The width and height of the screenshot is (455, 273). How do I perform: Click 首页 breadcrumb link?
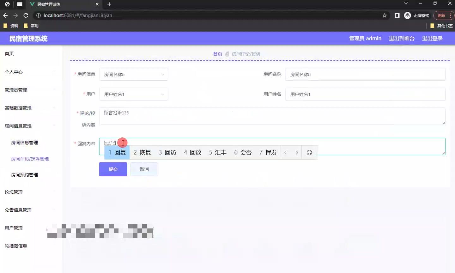pyautogui.click(x=217, y=54)
